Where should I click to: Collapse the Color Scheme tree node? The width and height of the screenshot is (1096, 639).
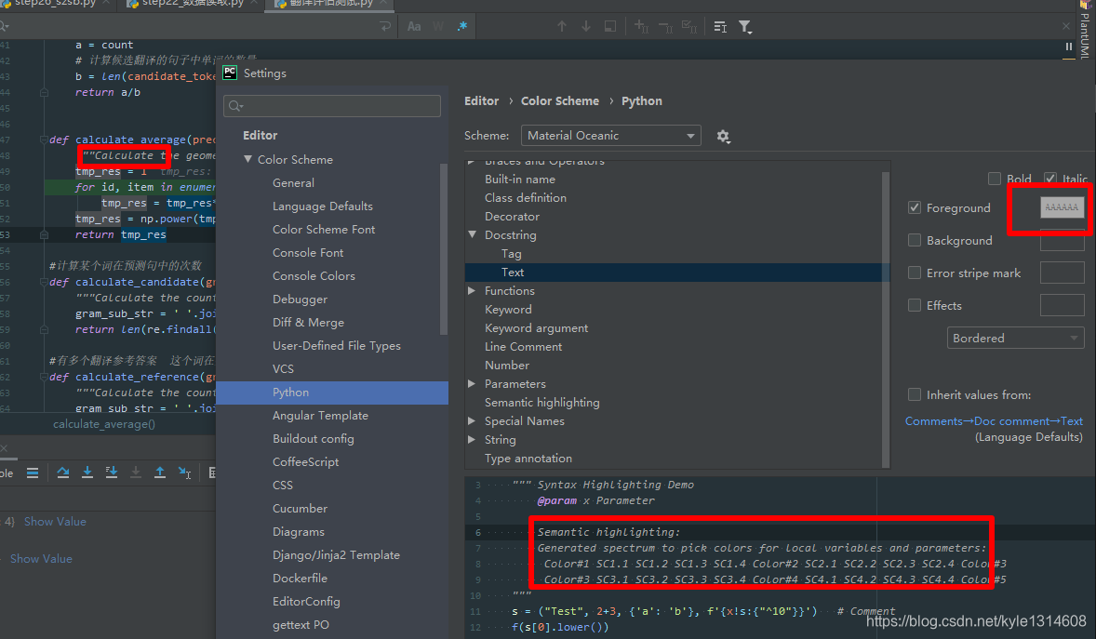click(247, 159)
